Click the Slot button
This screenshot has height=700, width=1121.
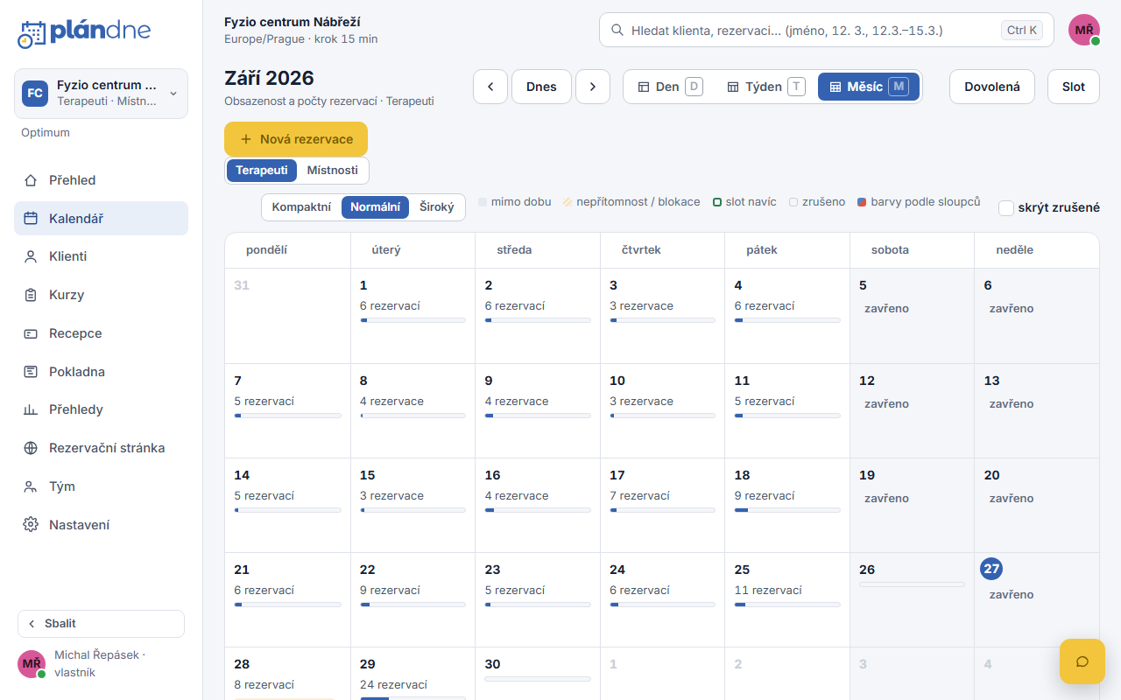pyautogui.click(x=1074, y=87)
